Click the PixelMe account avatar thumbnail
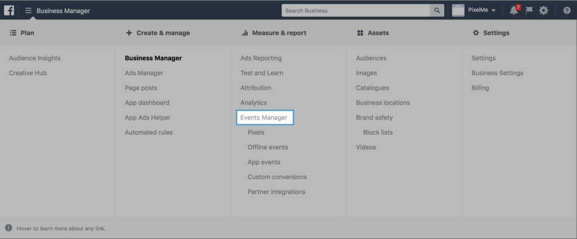Screen dimensions: 577x239 point(458,11)
